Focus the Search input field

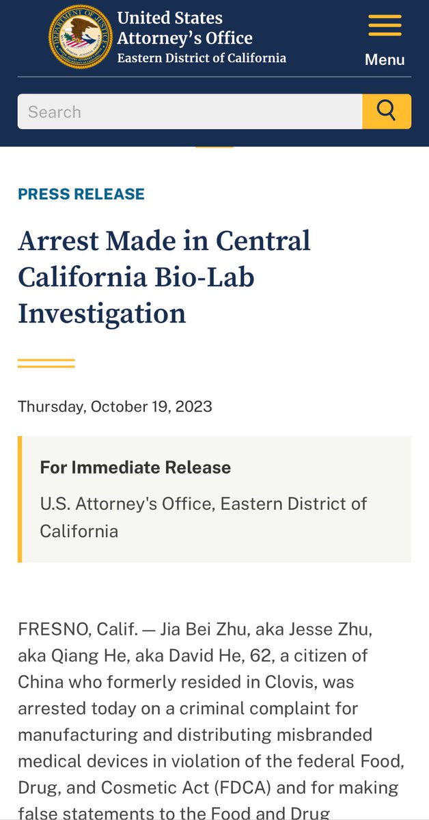coord(190,111)
